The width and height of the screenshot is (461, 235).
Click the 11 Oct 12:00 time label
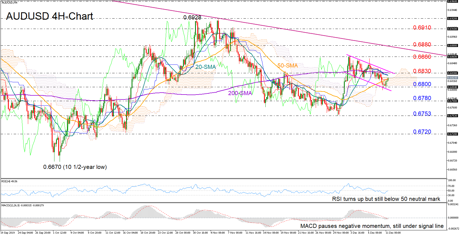(x=113, y=233)
